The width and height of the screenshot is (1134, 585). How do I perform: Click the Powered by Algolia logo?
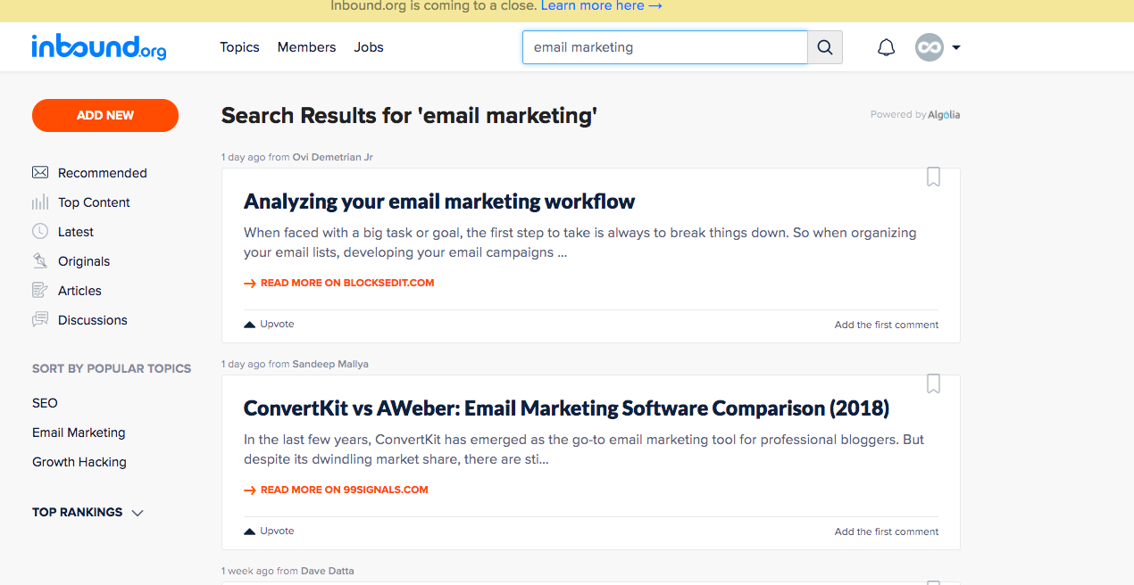pos(944,114)
